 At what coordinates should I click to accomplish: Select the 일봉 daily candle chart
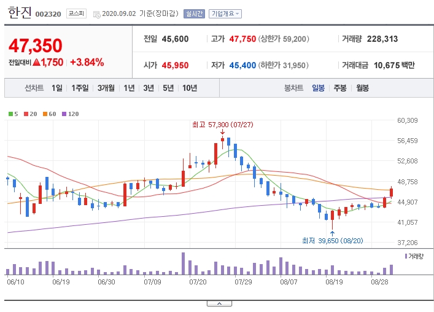click(318, 88)
